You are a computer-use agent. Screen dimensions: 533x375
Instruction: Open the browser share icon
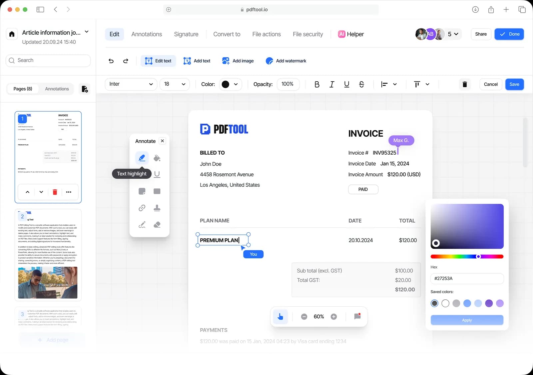tap(491, 10)
